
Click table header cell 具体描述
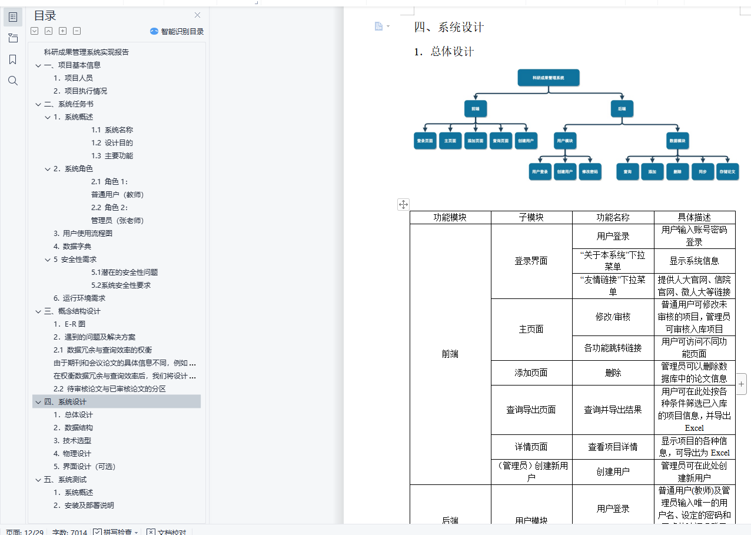tap(694, 217)
